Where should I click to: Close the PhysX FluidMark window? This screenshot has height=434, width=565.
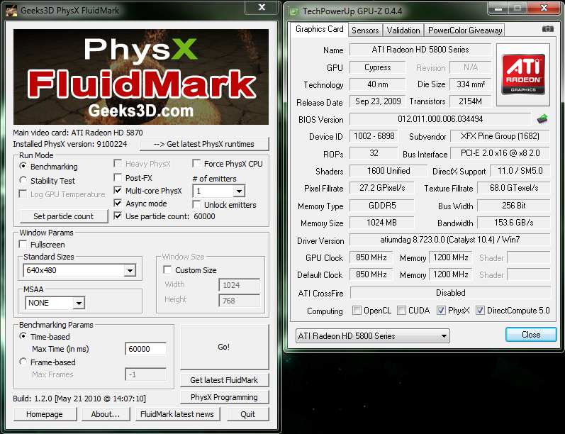[x=262, y=7]
